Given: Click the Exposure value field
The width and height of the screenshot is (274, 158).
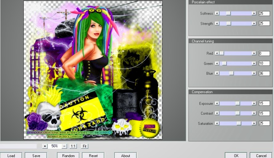Looking at the screenshot, I should pos(264,103).
